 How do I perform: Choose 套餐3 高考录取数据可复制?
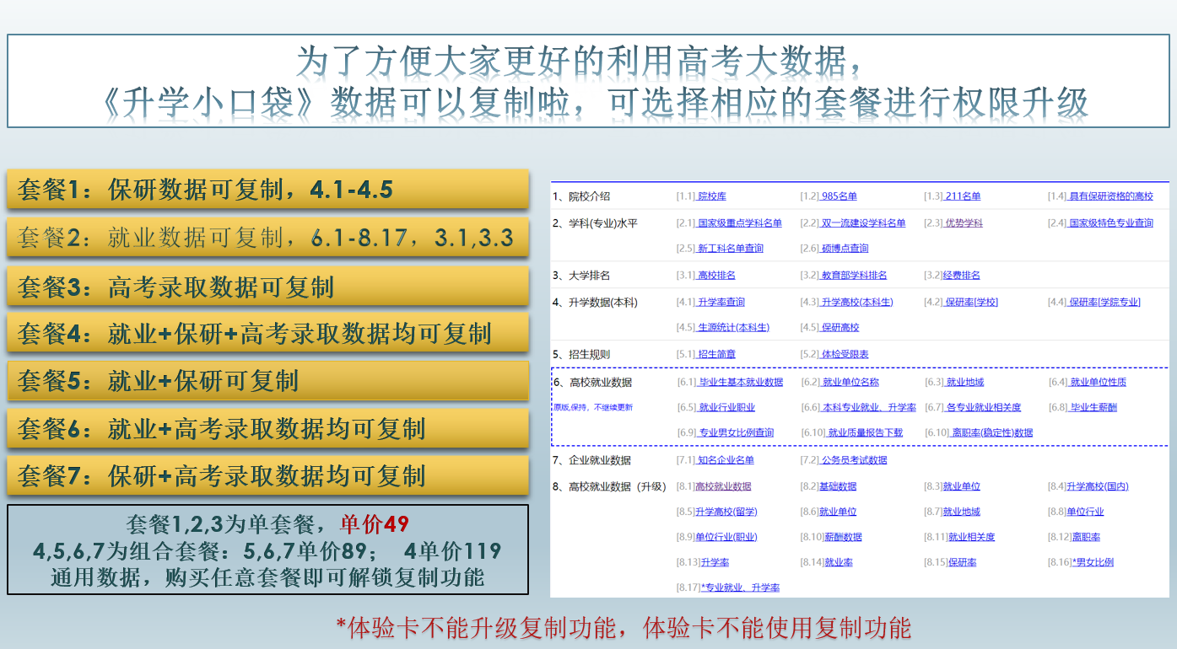pos(267,287)
